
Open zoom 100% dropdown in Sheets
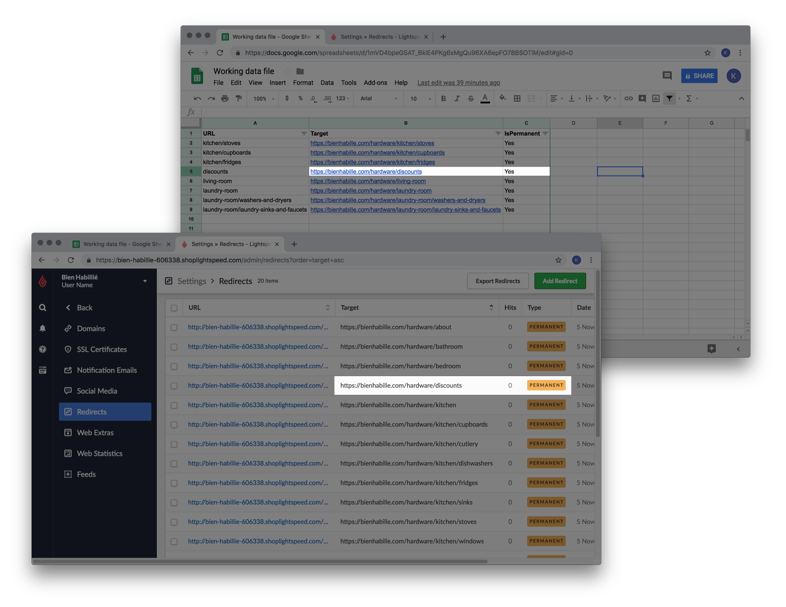264,98
